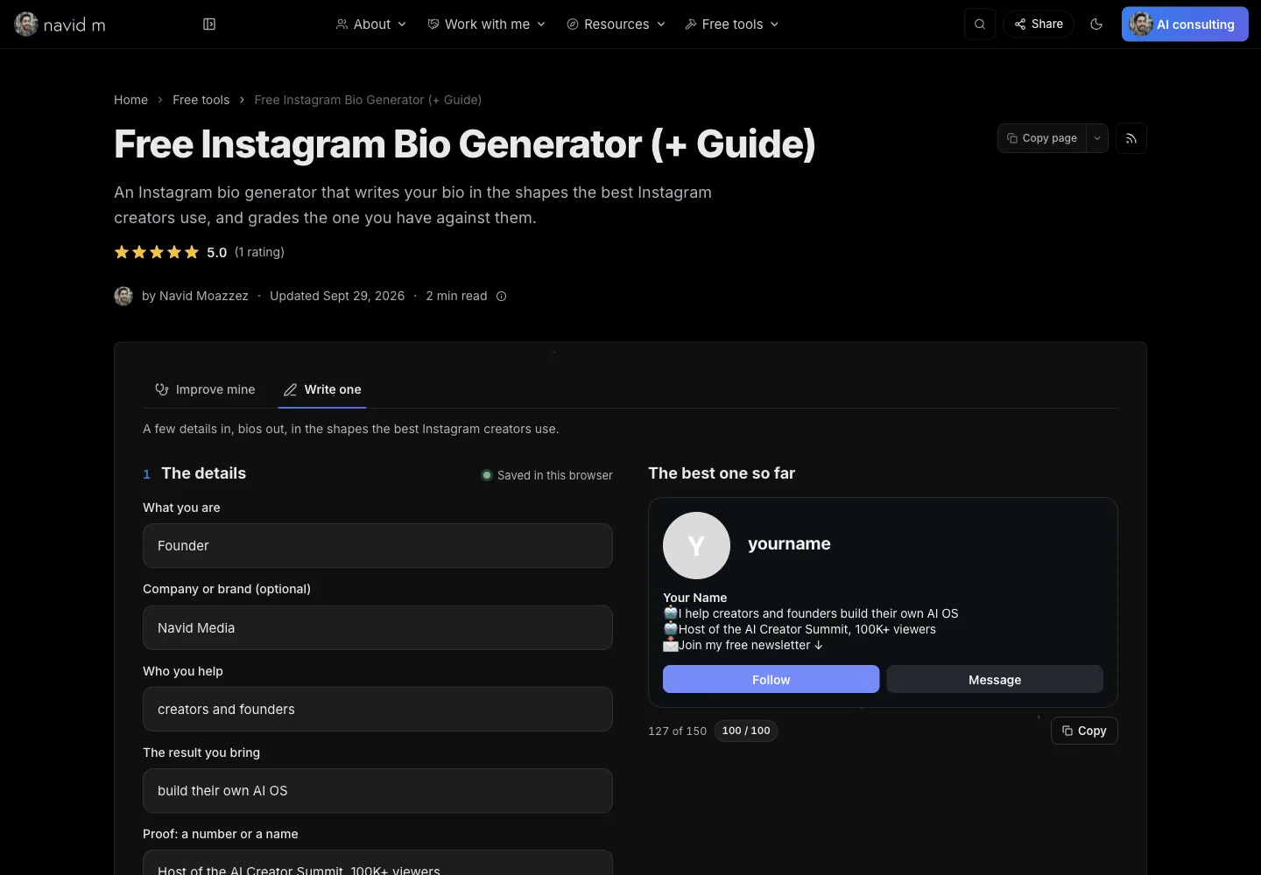1261x875 pixels.
Task: Click the Company or brand input
Action: tap(377, 628)
